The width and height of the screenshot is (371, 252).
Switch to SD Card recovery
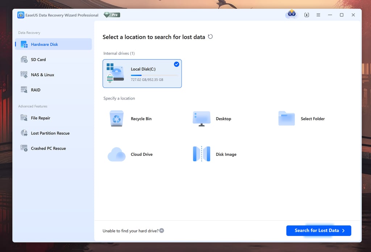point(38,60)
